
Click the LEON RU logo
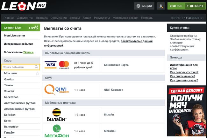pyautogui.click(x=24, y=6)
